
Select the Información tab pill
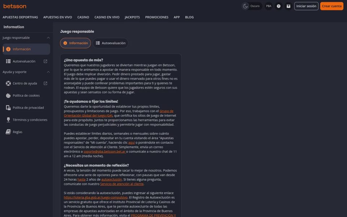(76, 43)
